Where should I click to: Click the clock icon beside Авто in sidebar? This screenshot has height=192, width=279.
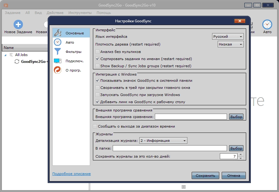point(58,42)
